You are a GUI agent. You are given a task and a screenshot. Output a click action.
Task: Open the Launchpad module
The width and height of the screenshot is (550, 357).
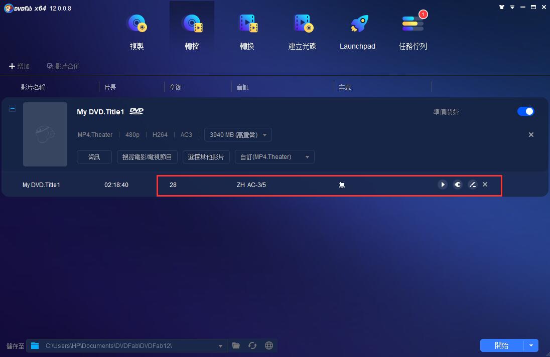pyautogui.click(x=357, y=32)
